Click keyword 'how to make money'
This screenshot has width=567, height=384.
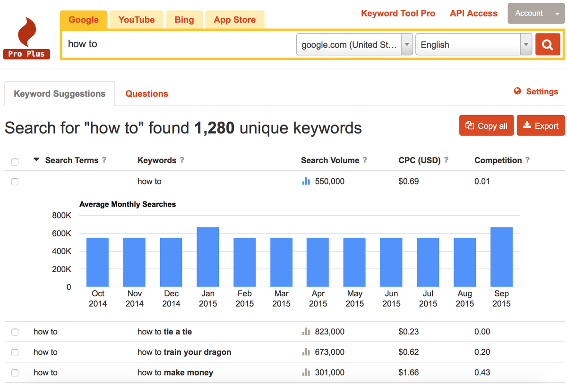[x=175, y=372]
